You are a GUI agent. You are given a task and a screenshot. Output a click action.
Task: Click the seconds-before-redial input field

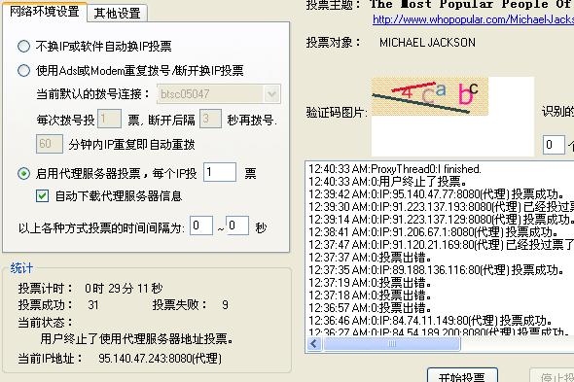[x=210, y=119]
